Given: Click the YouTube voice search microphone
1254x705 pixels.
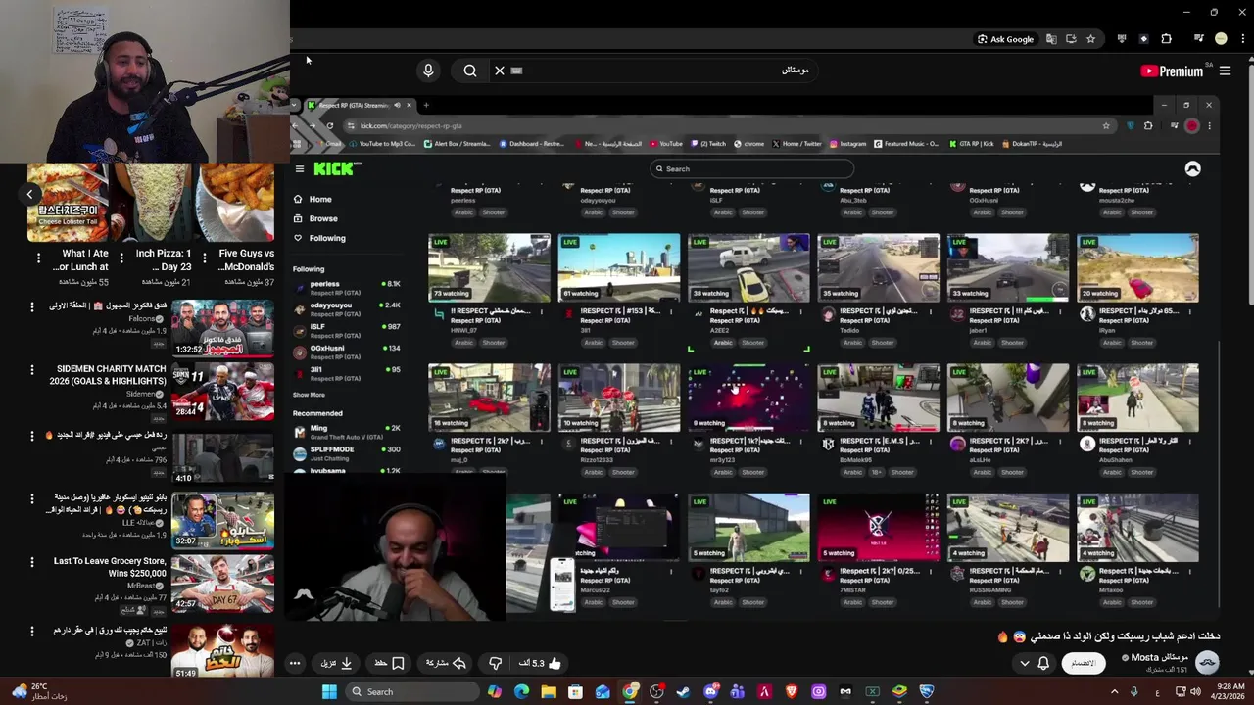Looking at the screenshot, I should pos(428,70).
